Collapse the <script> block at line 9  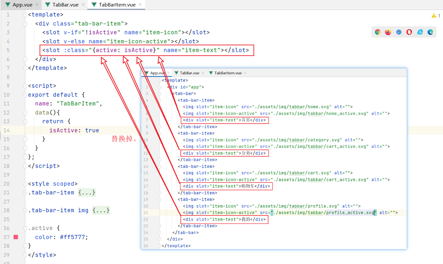pos(25,86)
